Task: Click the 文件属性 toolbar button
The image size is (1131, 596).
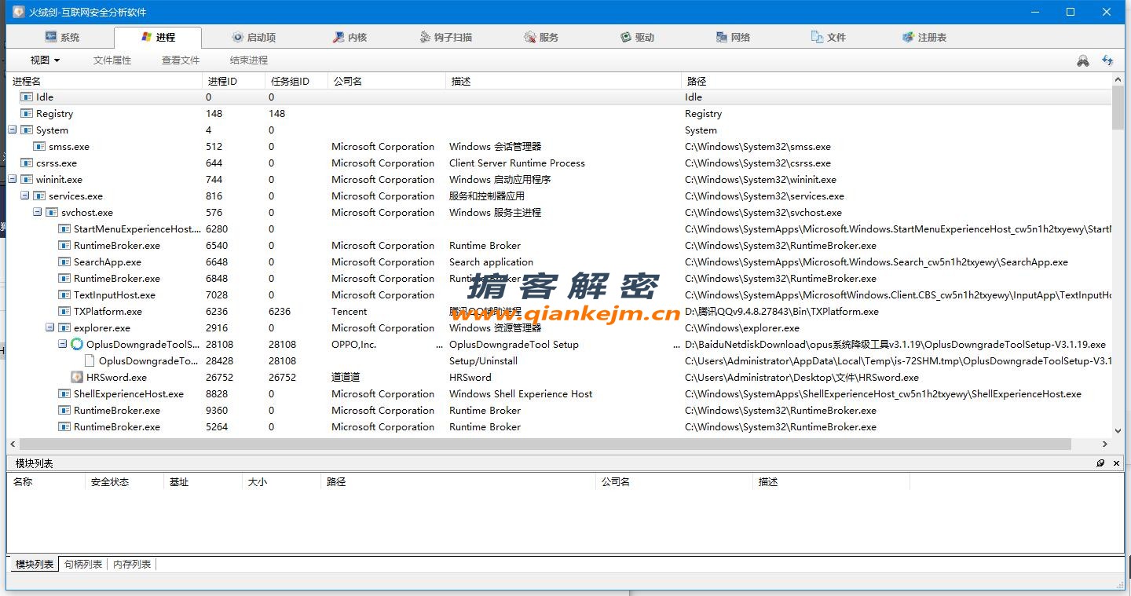Action: click(x=112, y=60)
